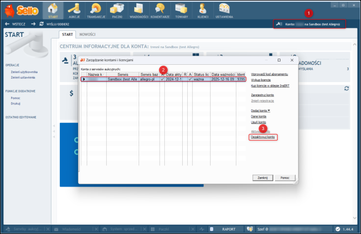361x234 pixels.
Task: Click the Data ważności column header
Action: (223, 74)
